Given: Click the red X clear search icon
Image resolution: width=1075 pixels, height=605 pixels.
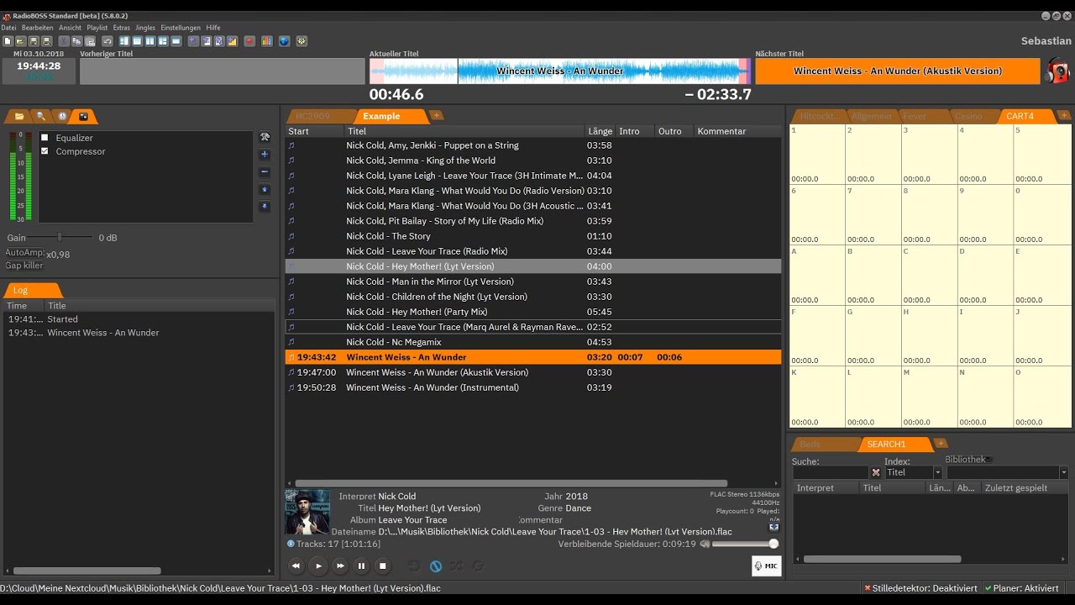Looking at the screenshot, I should click(876, 473).
